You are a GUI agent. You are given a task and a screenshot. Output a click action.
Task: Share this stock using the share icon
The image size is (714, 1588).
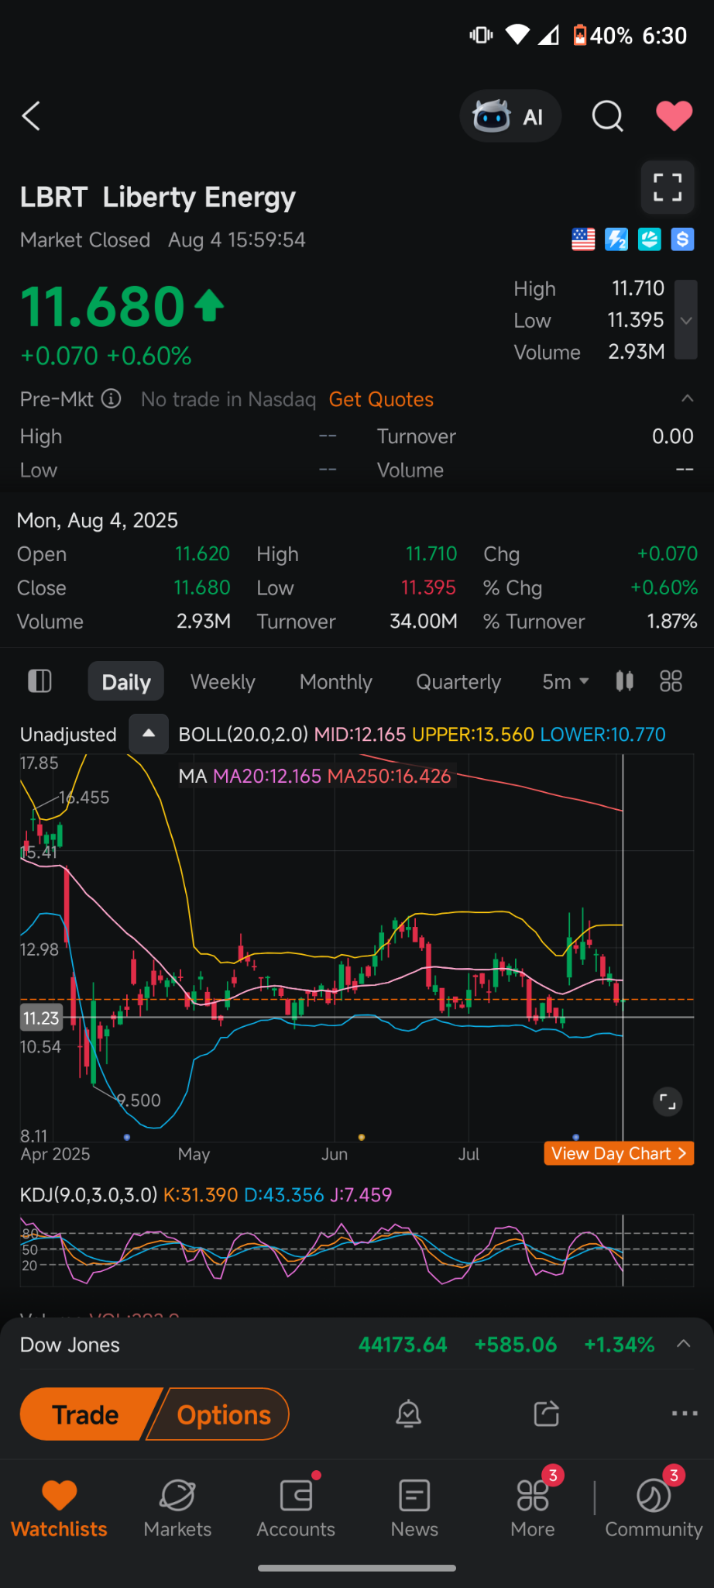pyautogui.click(x=547, y=1414)
